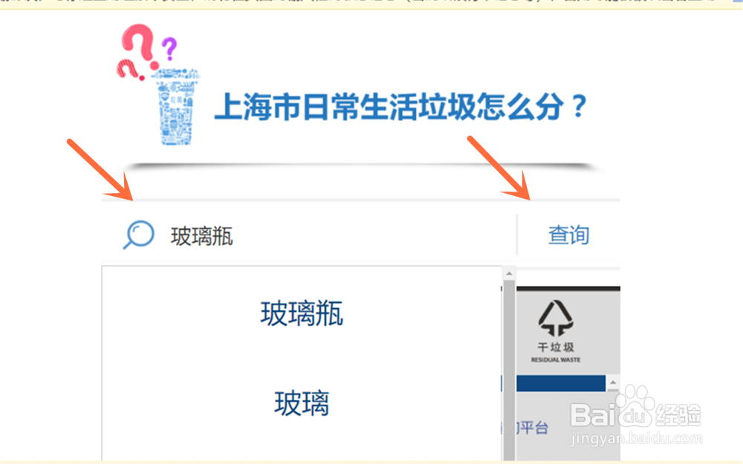The height and width of the screenshot is (464, 743).
Task: Click the large pink question mark graphic
Action: 138,48
